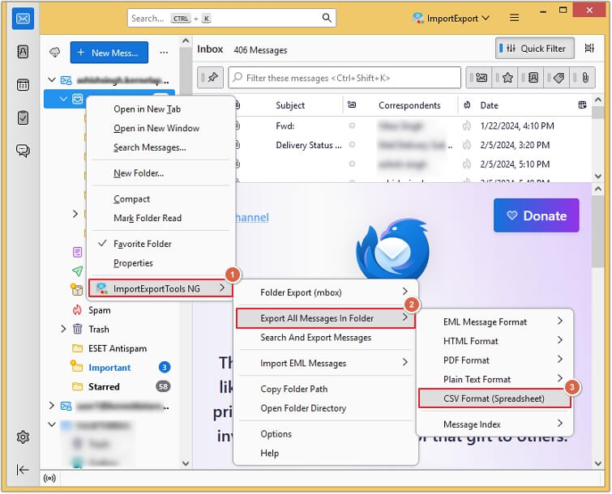612x494 pixels.
Task: Choose PDF Format export option
Action: [x=495, y=360]
